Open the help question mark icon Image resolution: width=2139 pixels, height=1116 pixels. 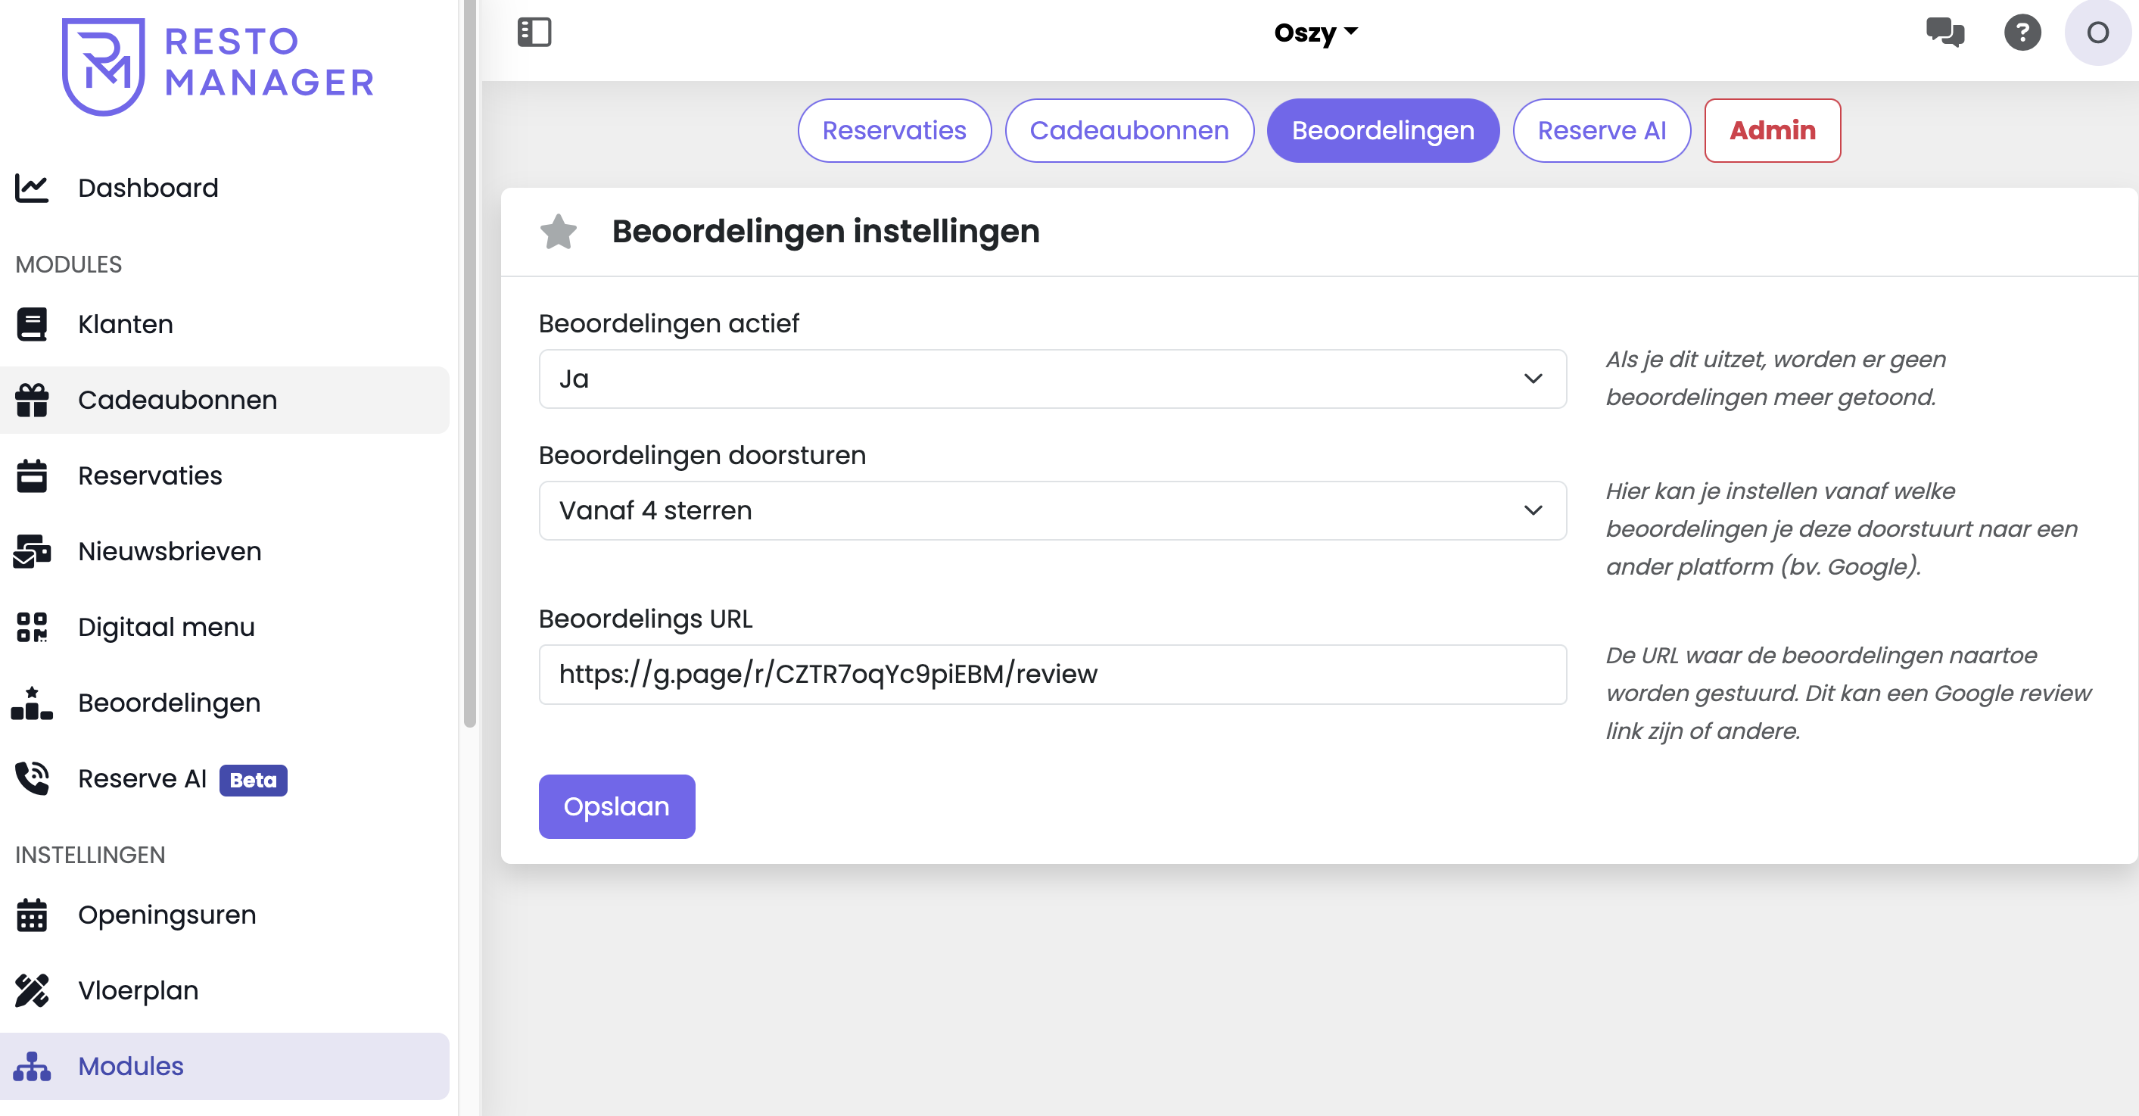(x=2022, y=33)
